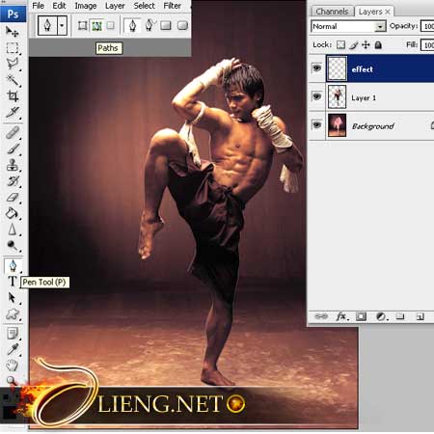Click the Photoshop Ps logo

(x=13, y=14)
